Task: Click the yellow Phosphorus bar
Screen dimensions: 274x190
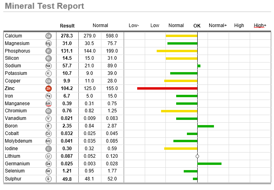Action: [177, 51]
